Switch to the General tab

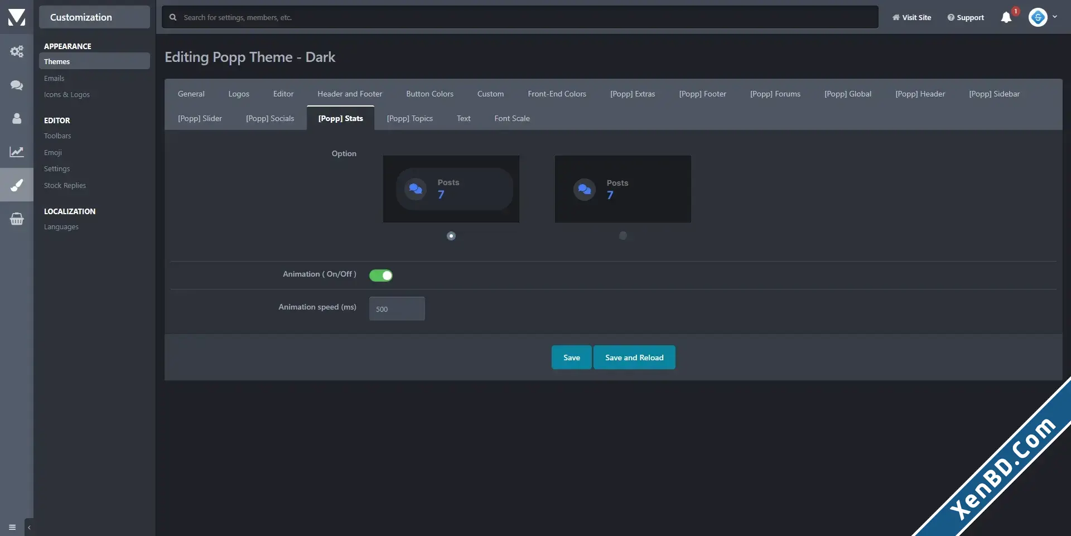tap(191, 94)
